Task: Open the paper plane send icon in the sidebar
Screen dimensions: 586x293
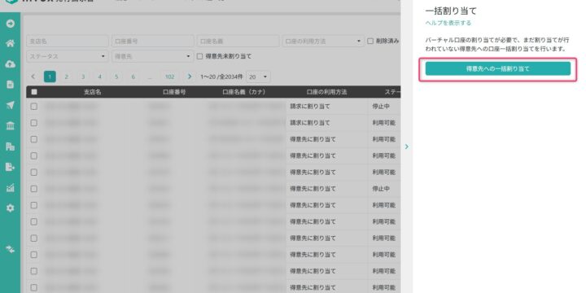Action: pos(10,105)
